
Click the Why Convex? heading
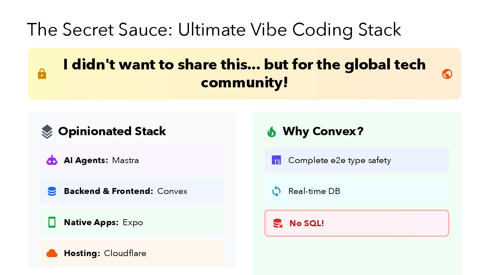(x=323, y=132)
